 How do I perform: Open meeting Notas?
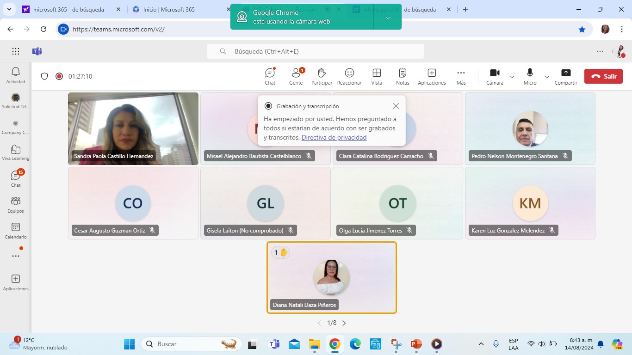pos(403,76)
